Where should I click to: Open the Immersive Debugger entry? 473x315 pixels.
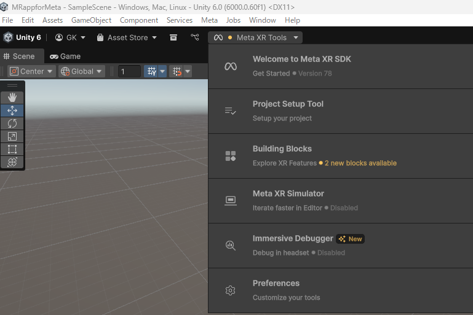[341, 246]
